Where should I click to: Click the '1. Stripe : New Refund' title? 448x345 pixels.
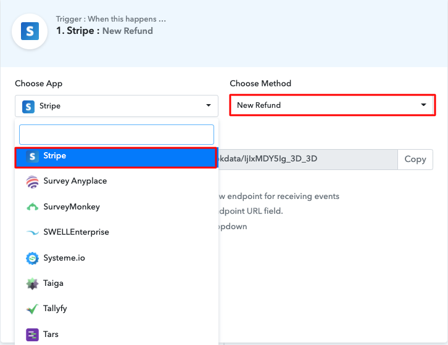tap(104, 31)
